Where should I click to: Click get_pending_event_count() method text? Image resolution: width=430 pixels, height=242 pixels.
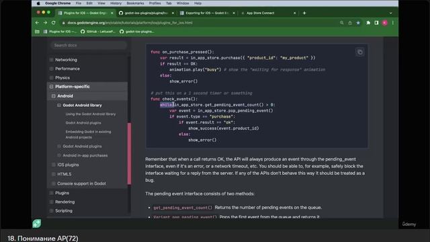183,208
